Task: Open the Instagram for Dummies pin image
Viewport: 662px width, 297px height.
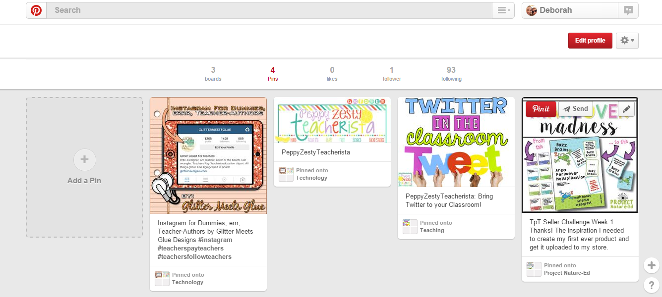Action: [208, 155]
